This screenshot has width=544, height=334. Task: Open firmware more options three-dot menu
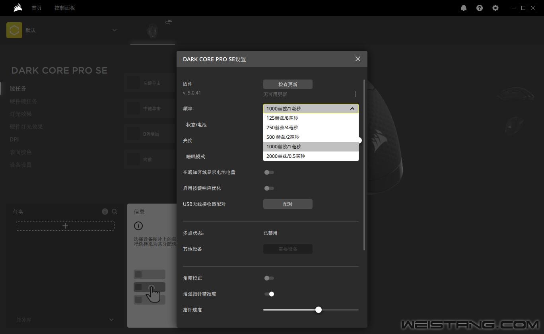point(356,94)
